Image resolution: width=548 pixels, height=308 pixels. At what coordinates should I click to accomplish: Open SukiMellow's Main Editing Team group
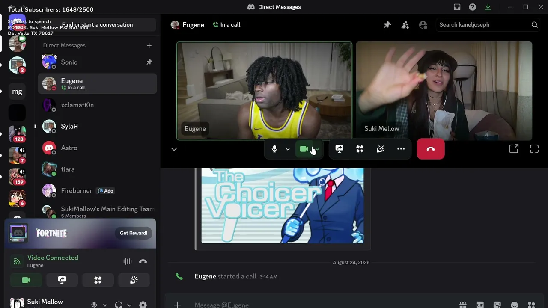98,211
